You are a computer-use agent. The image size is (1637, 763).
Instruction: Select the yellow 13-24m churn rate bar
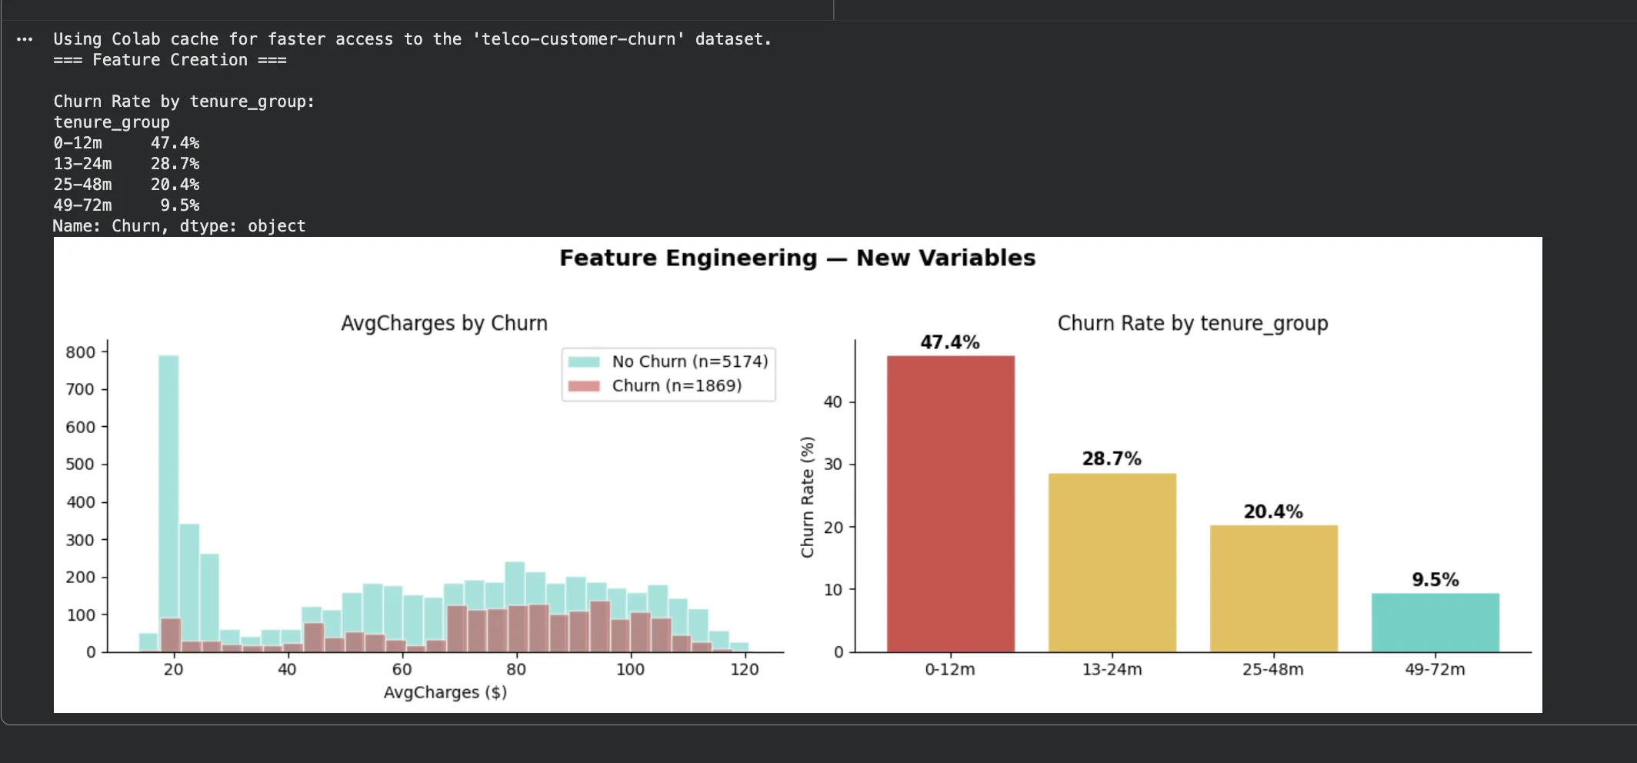pyautogui.click(x=1112, y=562)
